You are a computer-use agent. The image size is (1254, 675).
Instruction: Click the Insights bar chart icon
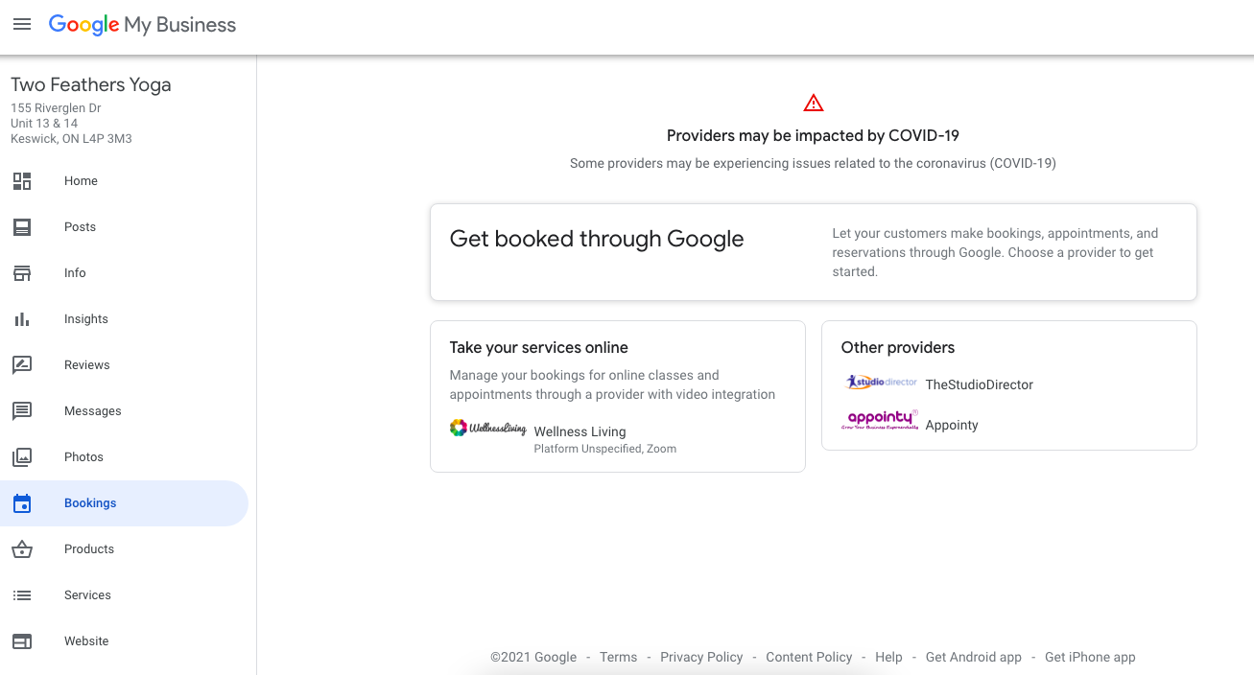pyautogui.click(x=22, y=319)
